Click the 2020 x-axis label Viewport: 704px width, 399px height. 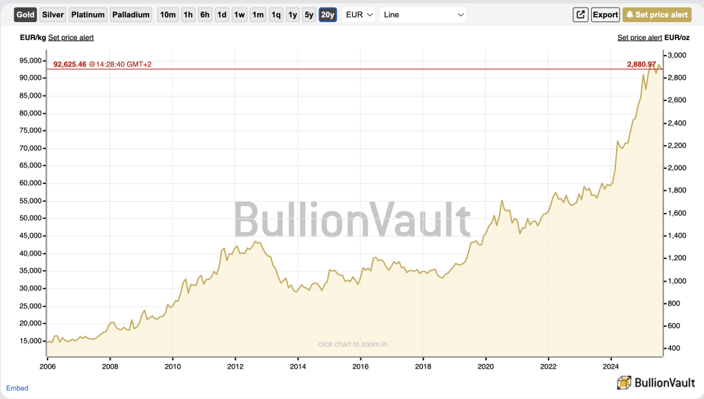pos(485,366)
